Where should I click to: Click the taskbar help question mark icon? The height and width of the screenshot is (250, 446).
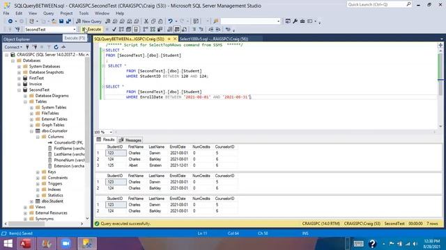tap(372, 244)
